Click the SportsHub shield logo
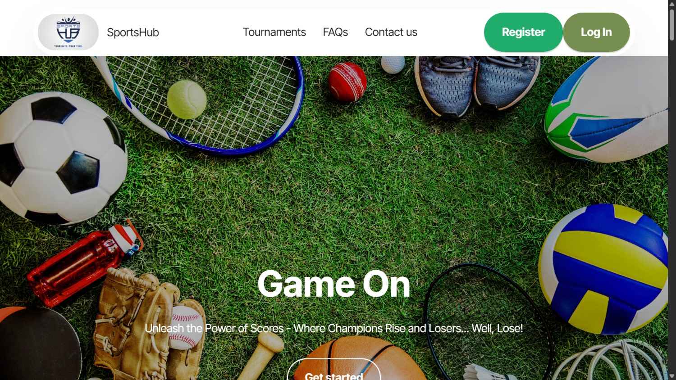 pos(68,32)
